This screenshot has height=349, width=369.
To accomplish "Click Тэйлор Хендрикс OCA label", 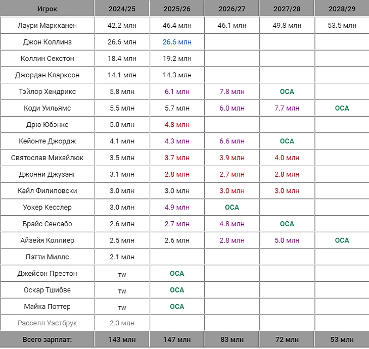I will (x=287, y=92).
